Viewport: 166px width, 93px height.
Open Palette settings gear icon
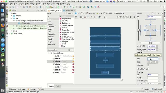click(69, 13)
